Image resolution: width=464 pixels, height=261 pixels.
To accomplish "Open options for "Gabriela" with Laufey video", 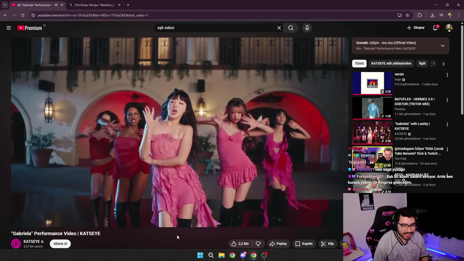I will click(x=447, y=124).
